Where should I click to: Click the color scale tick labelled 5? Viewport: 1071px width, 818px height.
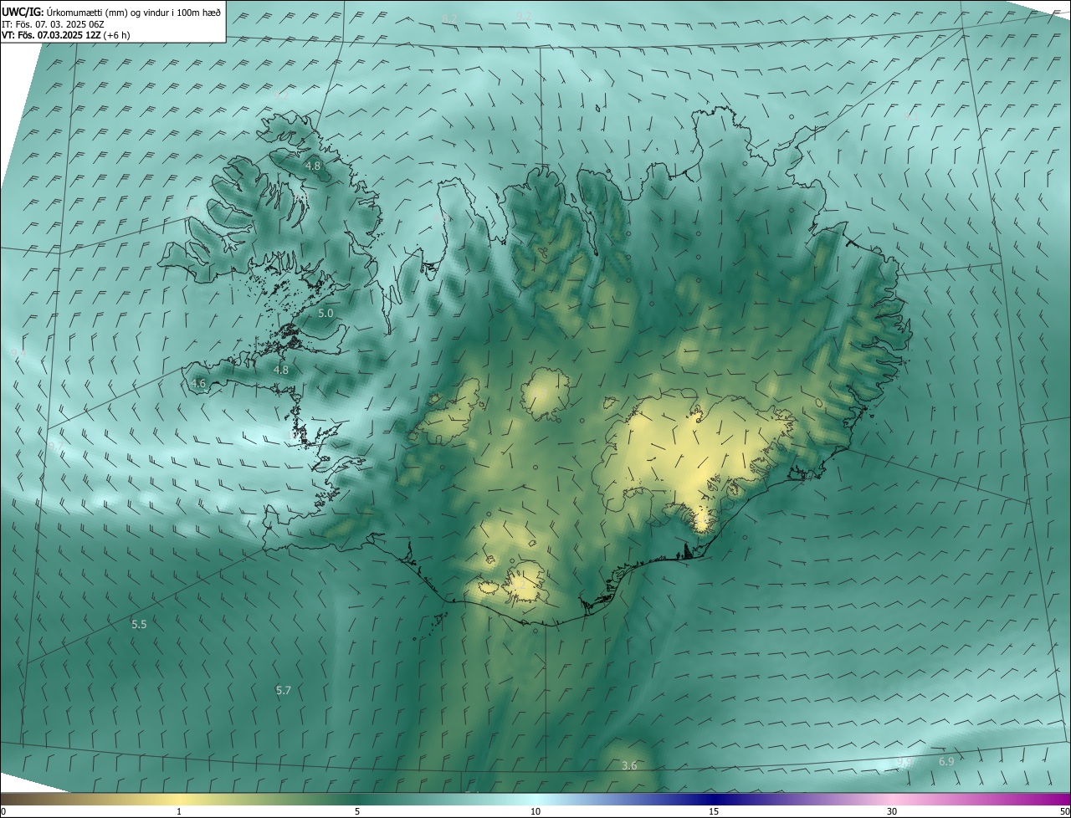coord(357,811)
